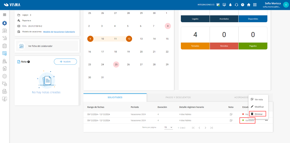Click the Aprobada status label
290x143 pixels.
pos(249,120)
